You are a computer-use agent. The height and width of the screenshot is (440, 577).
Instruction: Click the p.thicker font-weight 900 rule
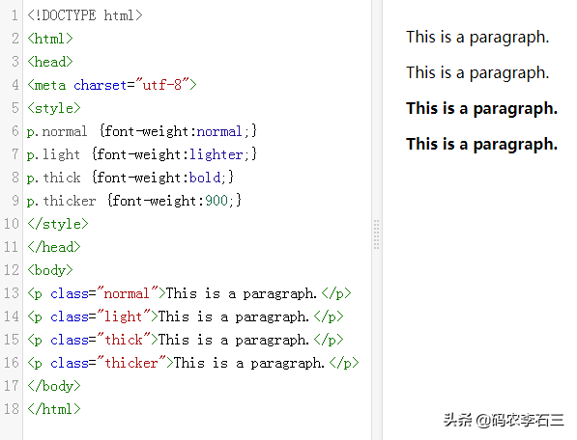coord(134,201)
